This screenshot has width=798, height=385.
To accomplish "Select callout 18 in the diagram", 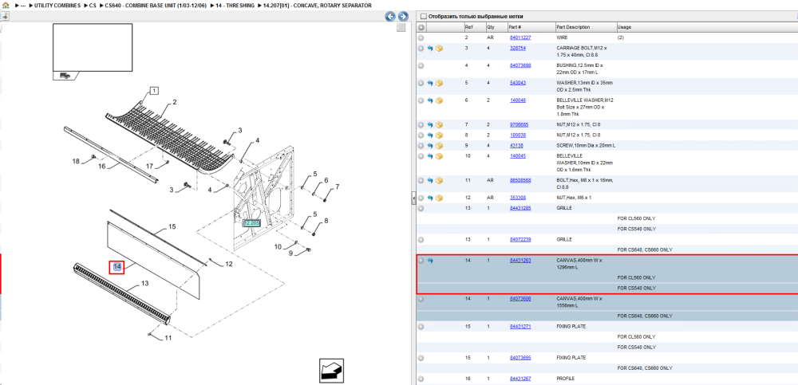I will coord(76,161).
